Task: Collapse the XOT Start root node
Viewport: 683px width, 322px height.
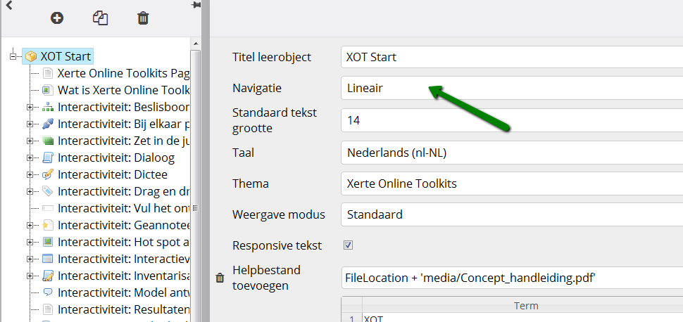Action: pyautogui.click(x=13, y=56)
